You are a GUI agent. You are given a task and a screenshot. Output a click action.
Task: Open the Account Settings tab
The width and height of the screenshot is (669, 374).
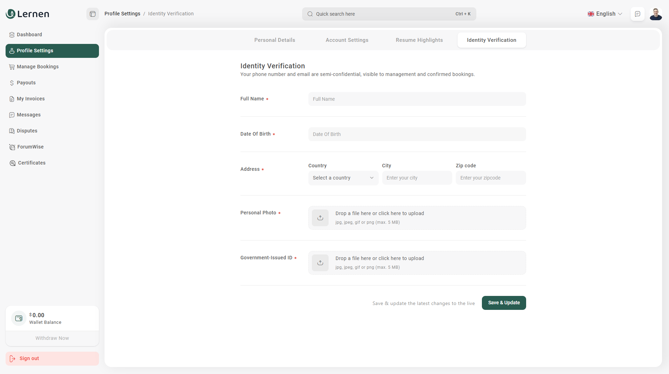click(347, 40)
